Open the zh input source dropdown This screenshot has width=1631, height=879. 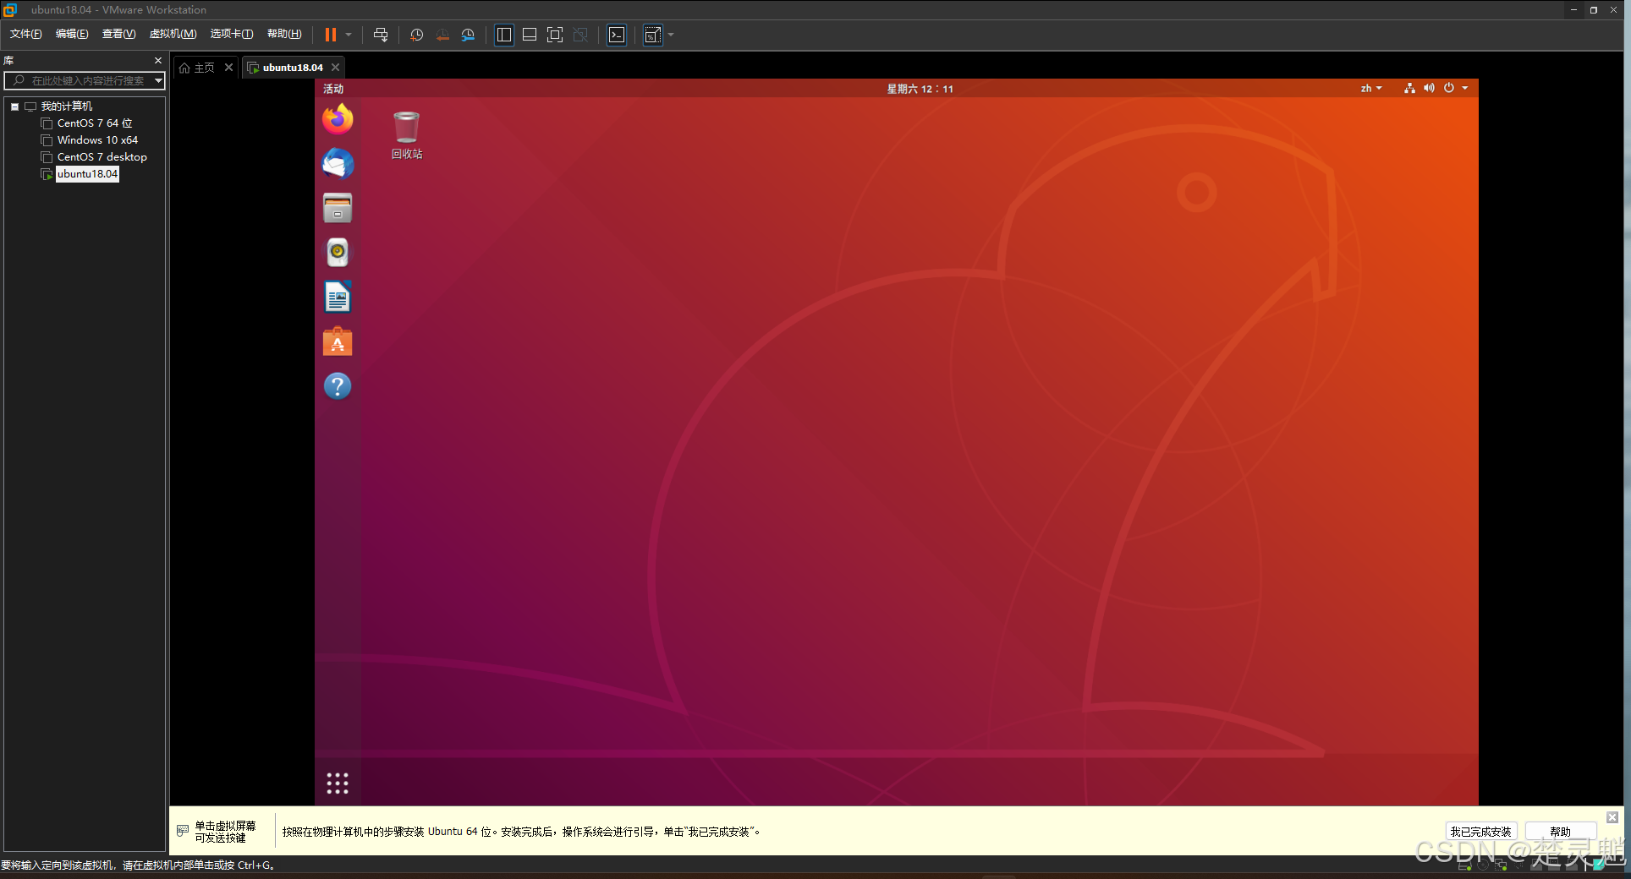(1371, 89)
